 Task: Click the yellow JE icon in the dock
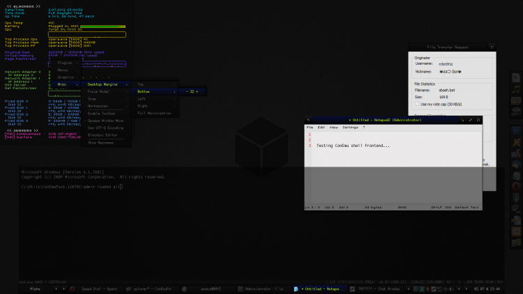tap(517, 143)
